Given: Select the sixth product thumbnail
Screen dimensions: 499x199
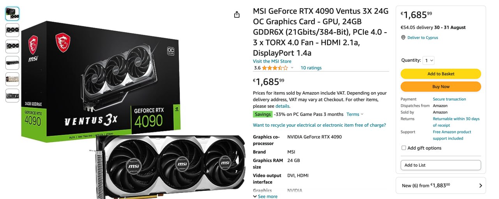Looking at the screenshot, I should (x=12, y=95).
